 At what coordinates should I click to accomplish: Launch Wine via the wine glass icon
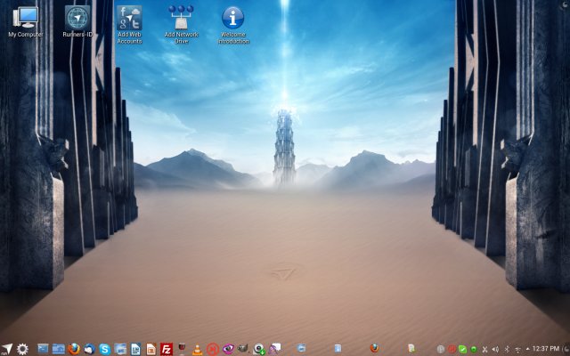pyautogui.click(x=182, y=349)
